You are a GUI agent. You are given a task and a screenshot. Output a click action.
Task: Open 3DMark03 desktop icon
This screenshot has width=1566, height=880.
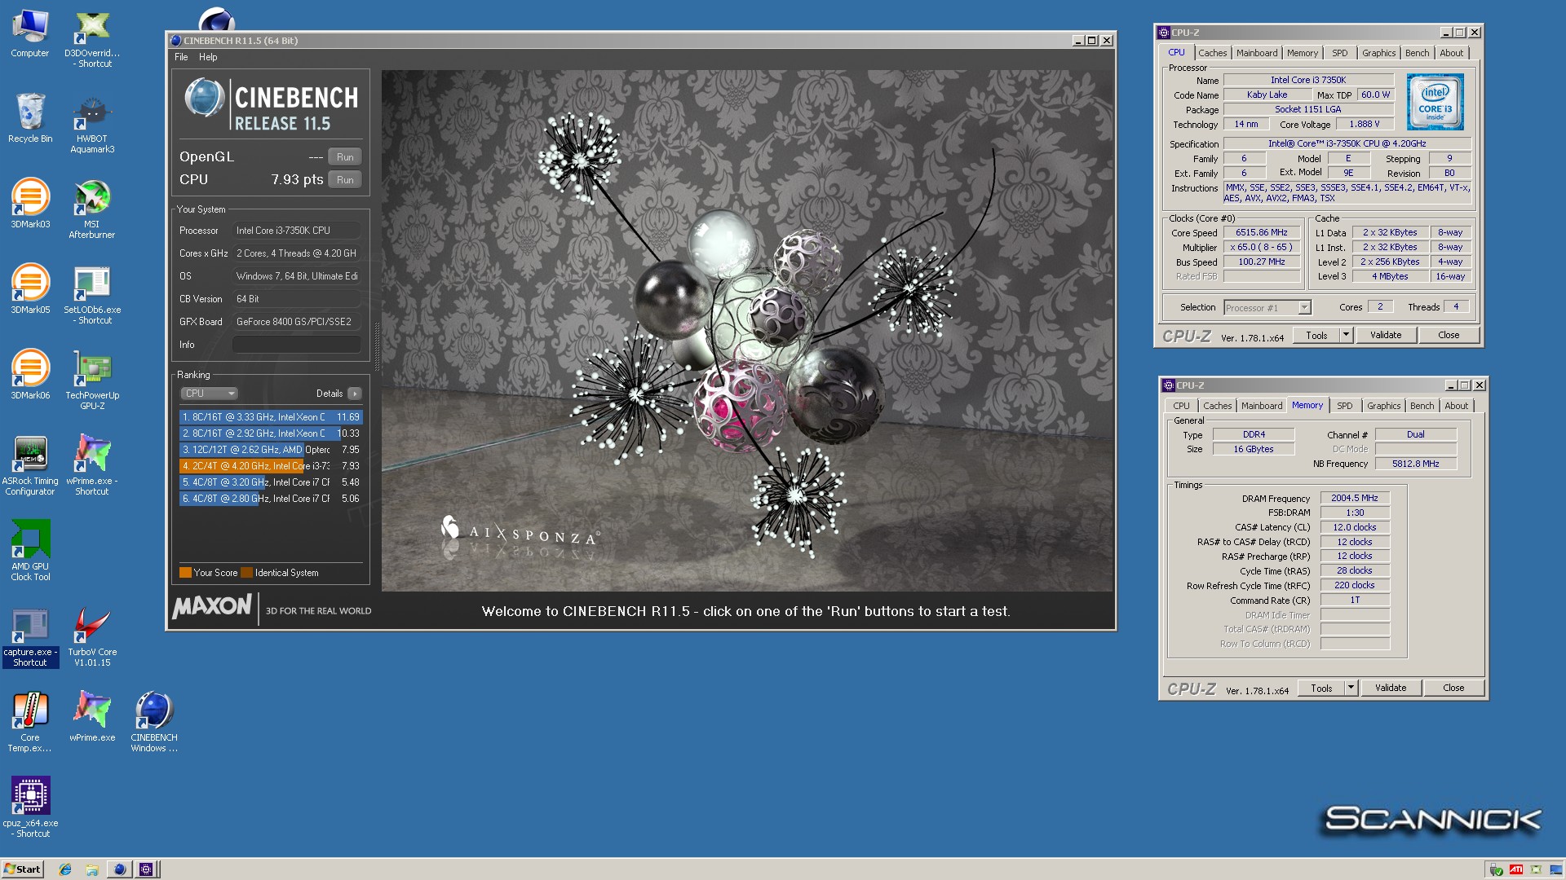pyautogui.click(x=30, y=204)
